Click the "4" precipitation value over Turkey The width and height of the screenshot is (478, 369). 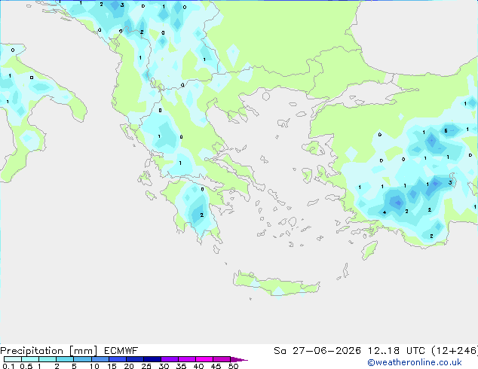pos(385,212)
